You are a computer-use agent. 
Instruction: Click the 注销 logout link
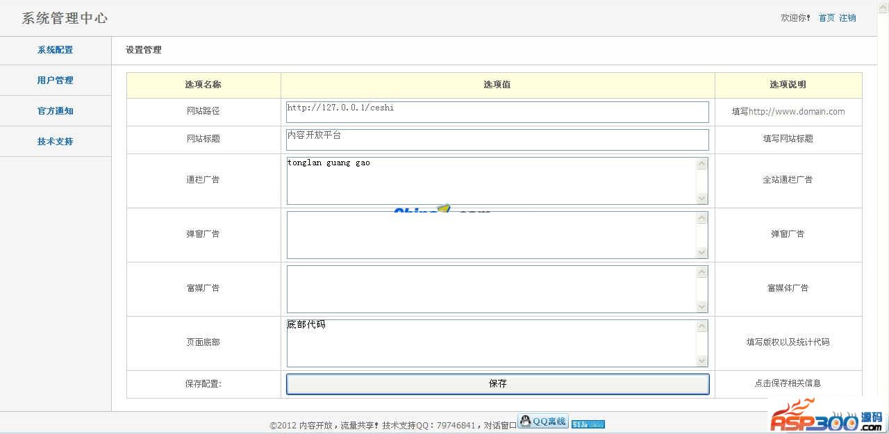pos(847,18)
